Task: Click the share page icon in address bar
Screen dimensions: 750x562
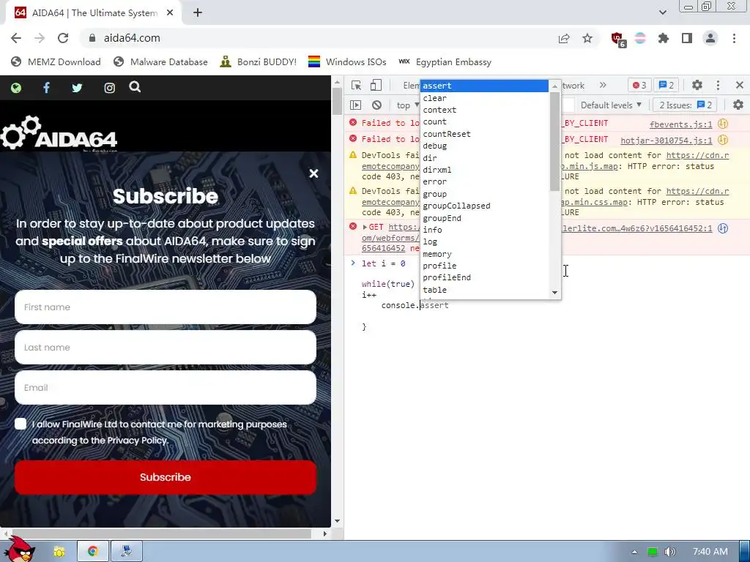Action: [564, 38]
